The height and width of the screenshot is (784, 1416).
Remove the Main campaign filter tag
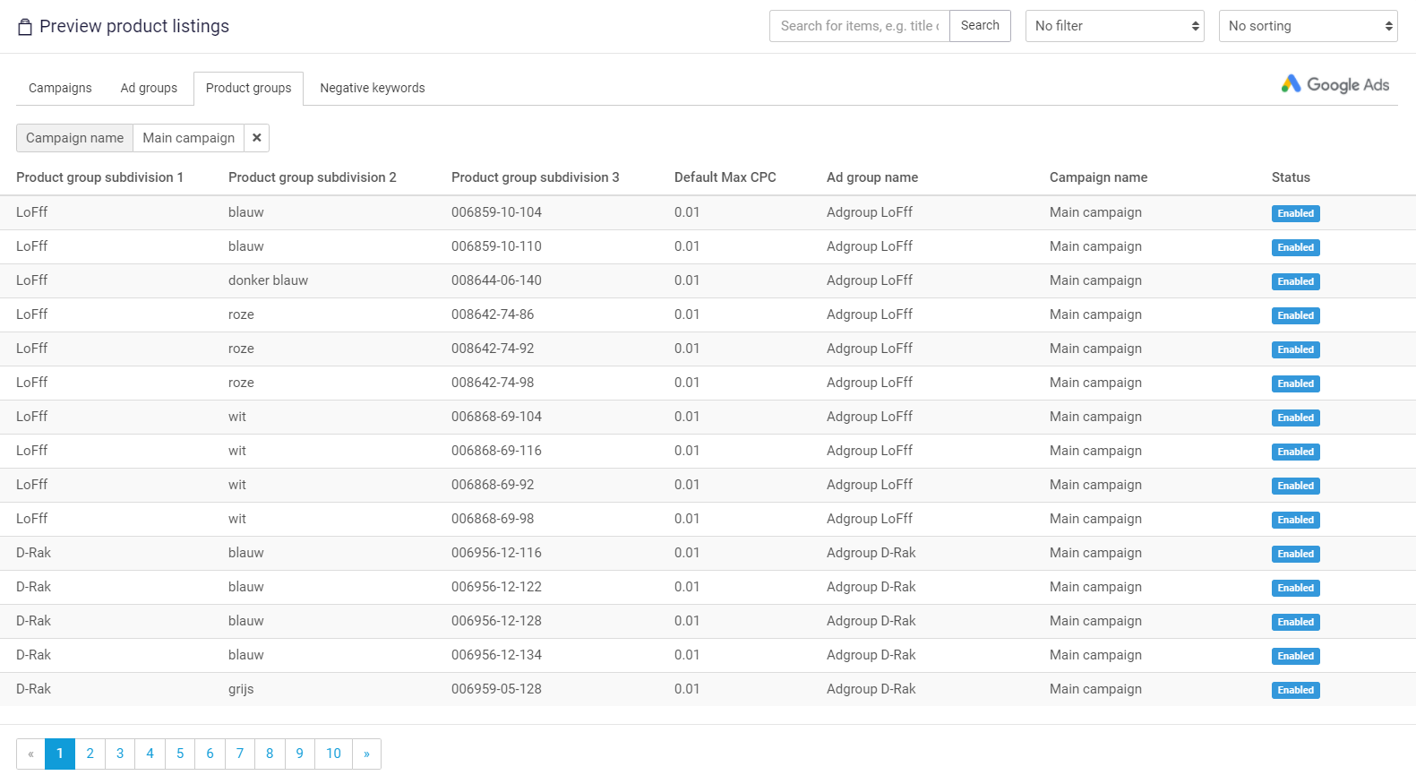tap(257, 138)
